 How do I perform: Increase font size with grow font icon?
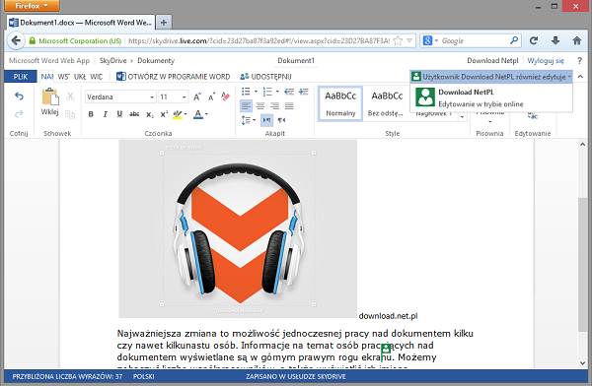pos(197,96)
